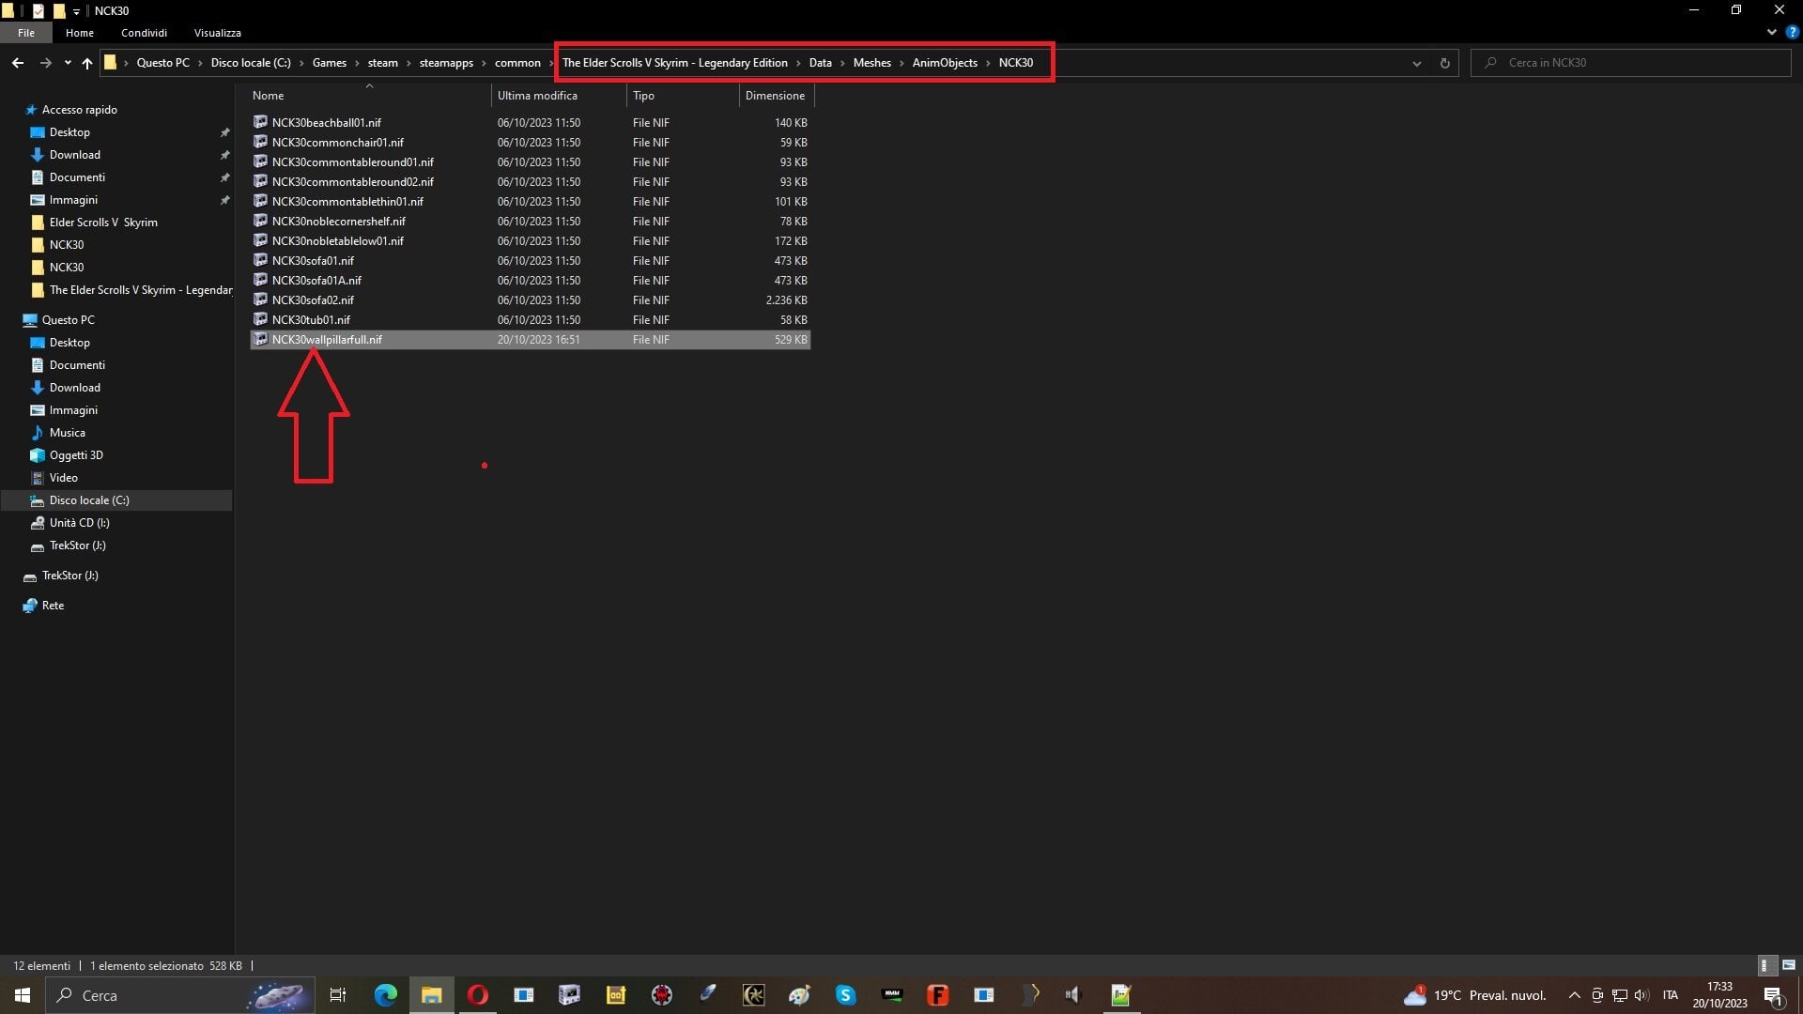
Task: Go up one folder level
Action: pyautogui.click(x=87, y=63)
